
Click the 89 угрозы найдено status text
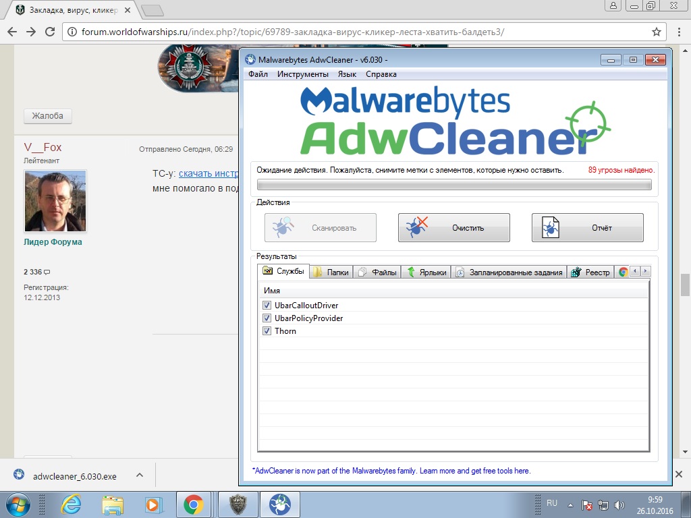pyautogui.click(x=621, y=170)
